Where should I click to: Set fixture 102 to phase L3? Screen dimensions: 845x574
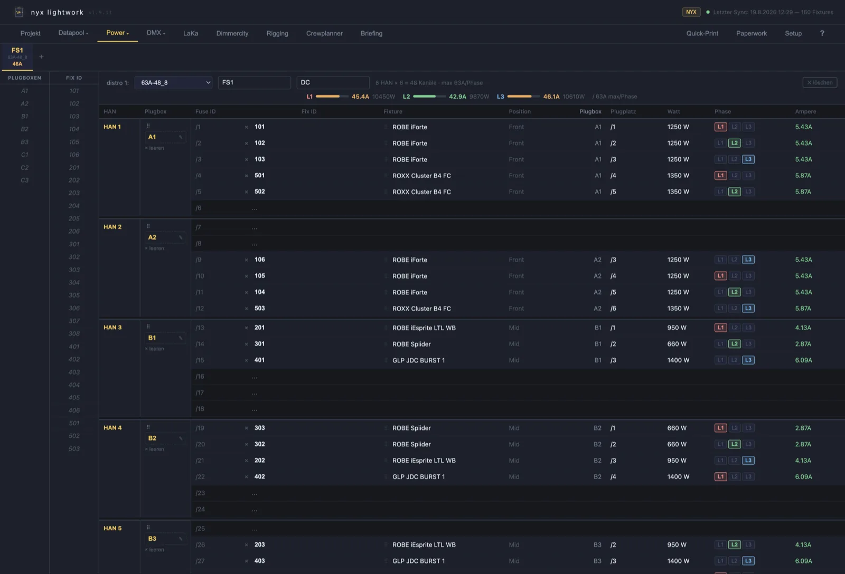pyautogui.click(x=748, y=143)
